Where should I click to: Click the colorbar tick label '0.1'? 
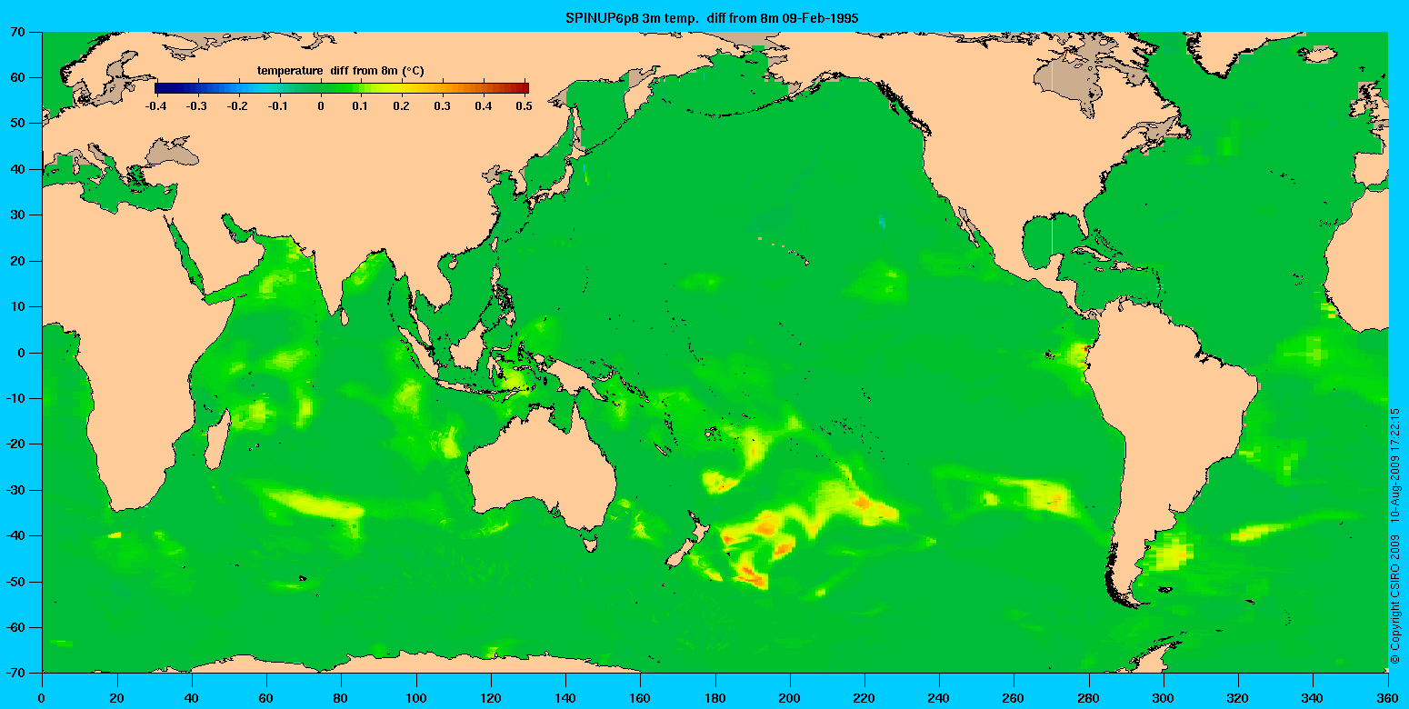(362, 106)
